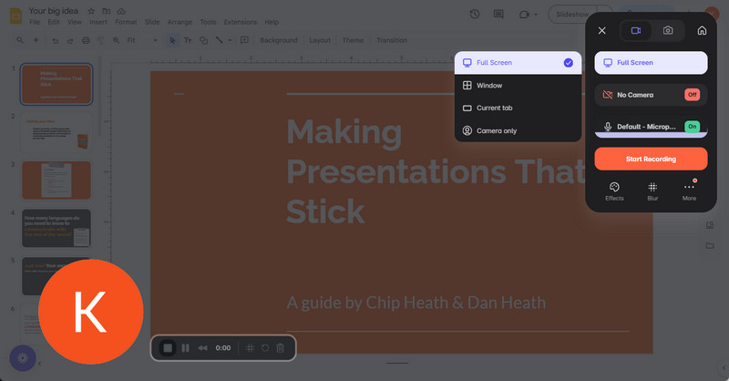
Task: Select slide 4 thumbnail
Action: 56,228
